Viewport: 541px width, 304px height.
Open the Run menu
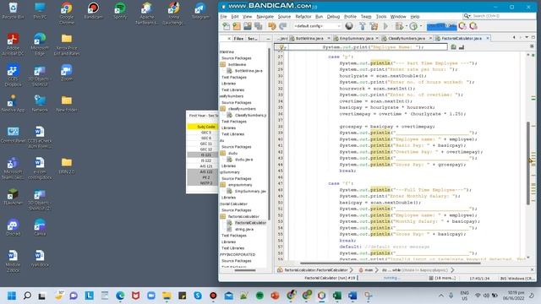(320, 16)
